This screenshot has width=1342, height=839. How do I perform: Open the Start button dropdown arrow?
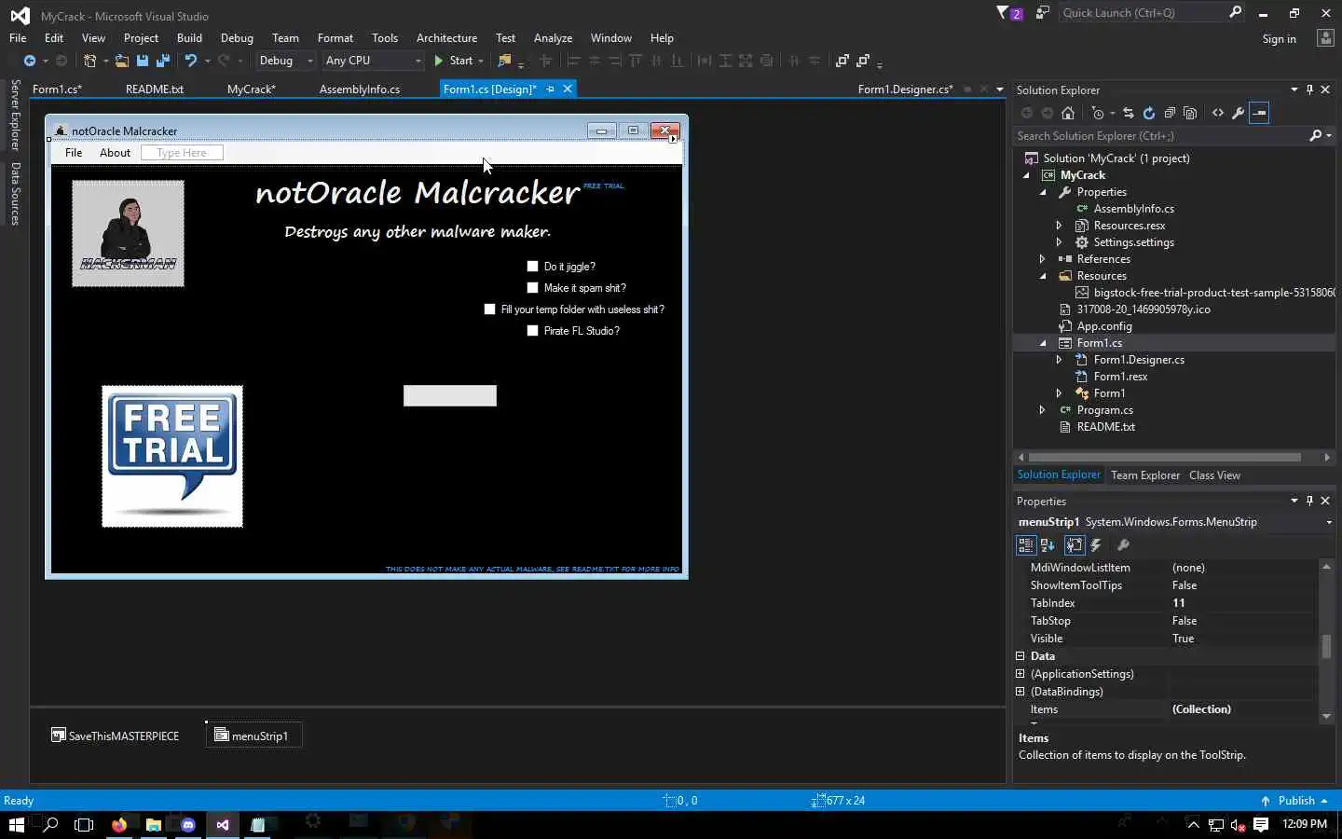(481, 61)
